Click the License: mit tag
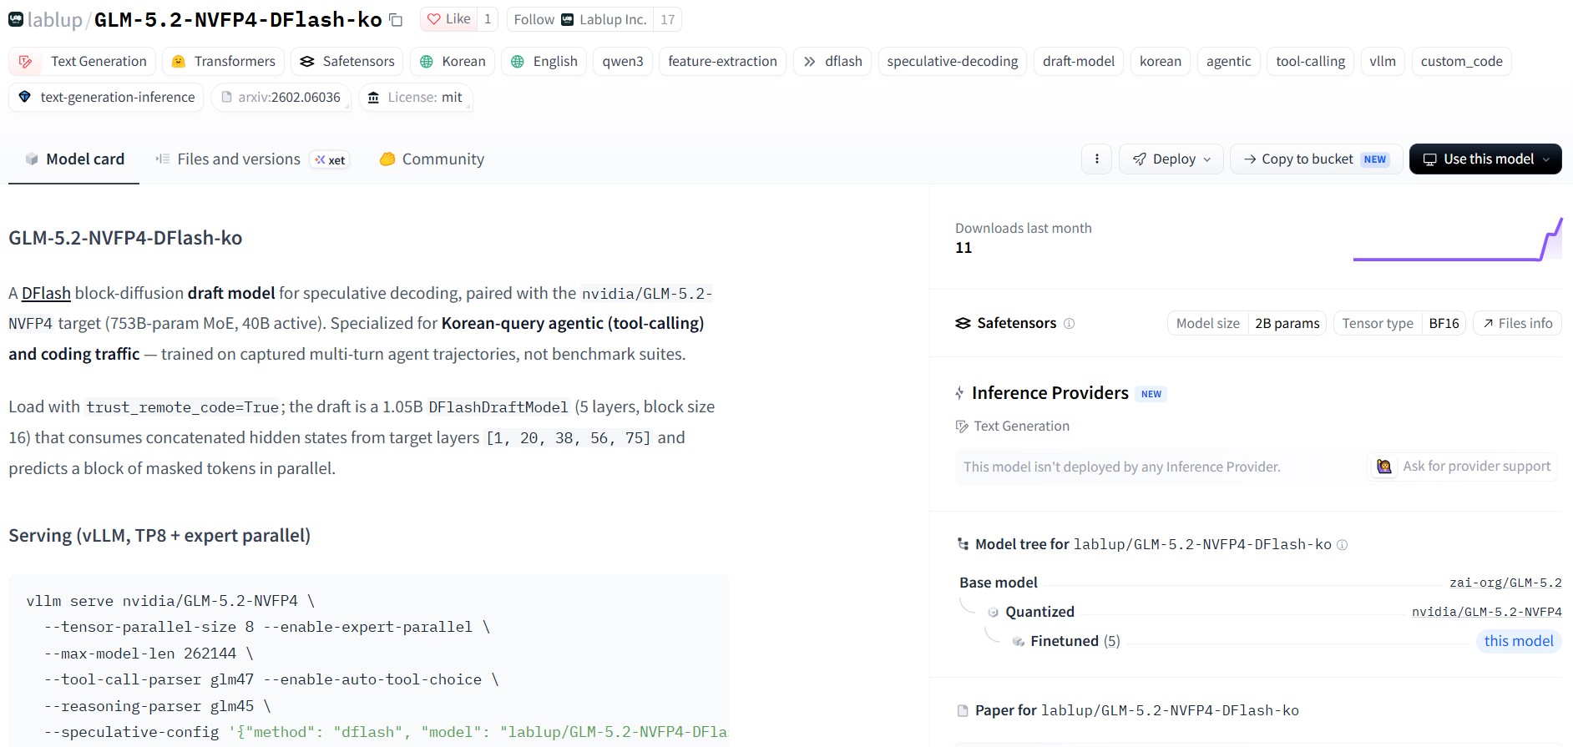The image size is (1573, 747). click(415, 98)
